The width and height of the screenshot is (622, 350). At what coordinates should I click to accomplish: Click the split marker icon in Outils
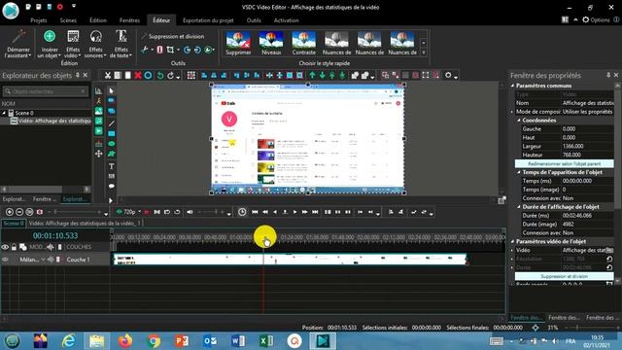159,50
